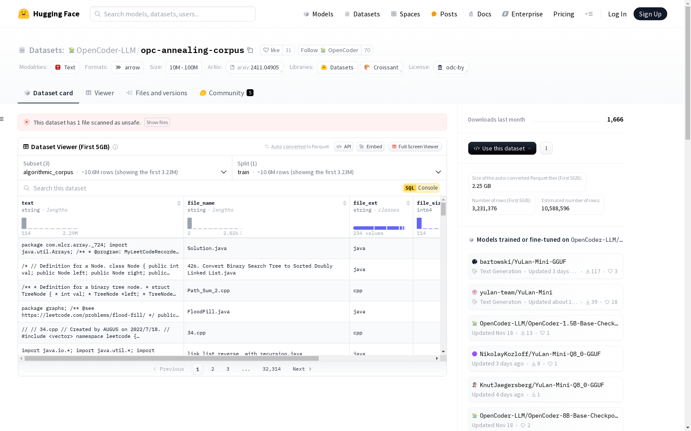Sort the file_ext column
This screenshot has height=431, width=691.
click(x=408, y=203)
